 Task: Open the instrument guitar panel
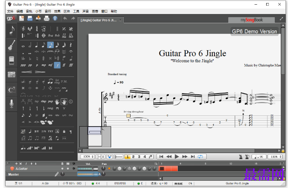12,45
